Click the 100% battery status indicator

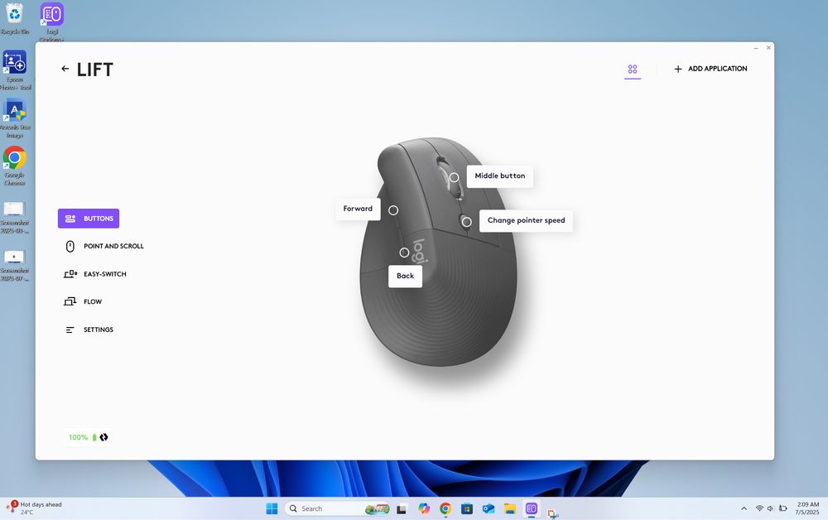89,437
